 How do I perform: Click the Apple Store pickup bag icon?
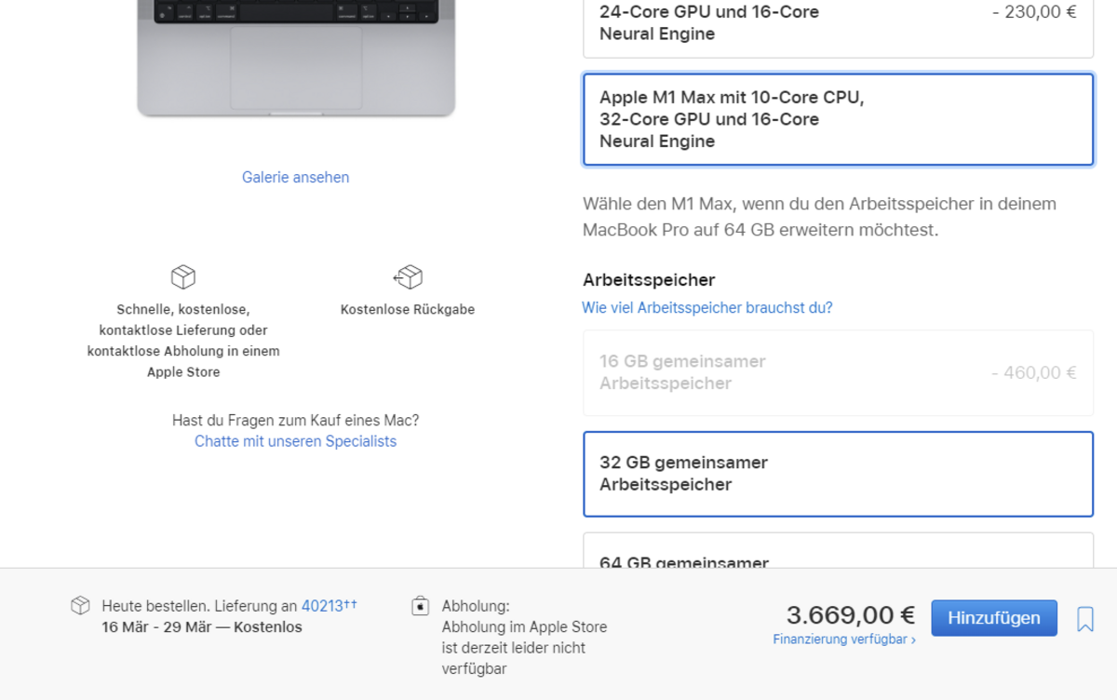coord(420,606)
